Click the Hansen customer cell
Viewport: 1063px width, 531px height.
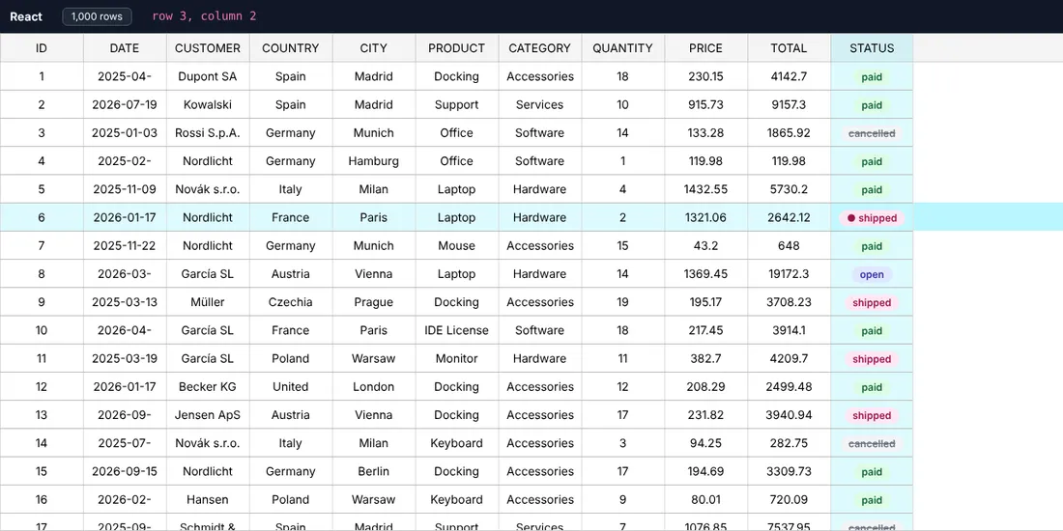click(x=208, y=500)
